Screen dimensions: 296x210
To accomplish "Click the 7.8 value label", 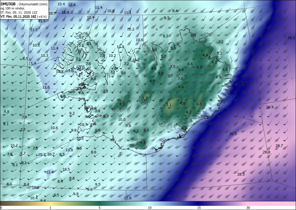I will click(x=10, y=154).
